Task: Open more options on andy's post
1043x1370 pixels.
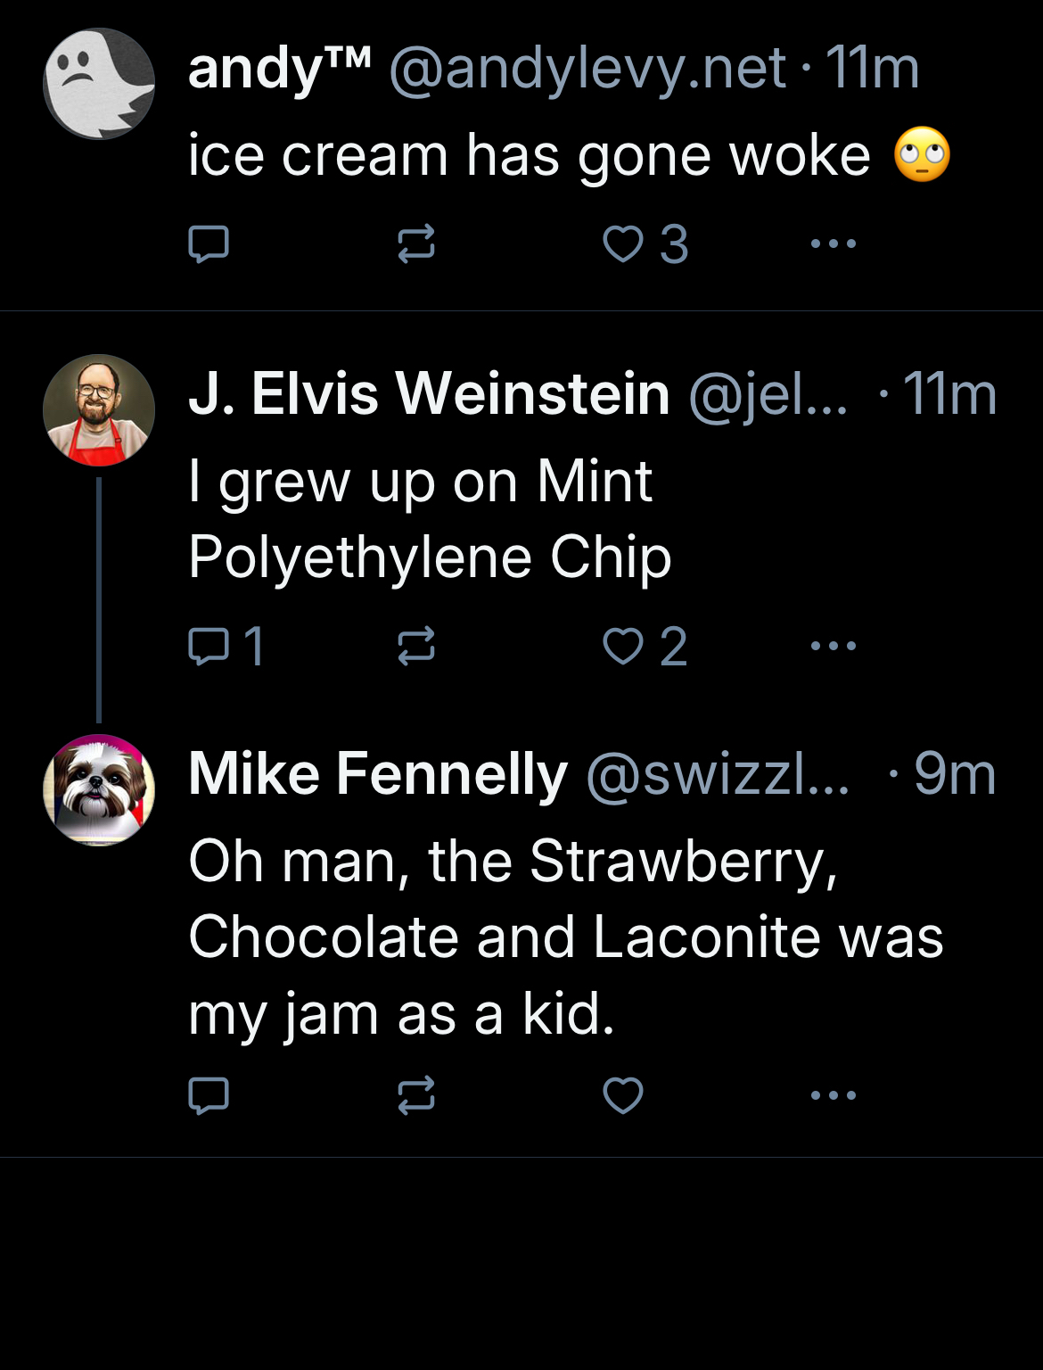Action: (x=834, y=243)
